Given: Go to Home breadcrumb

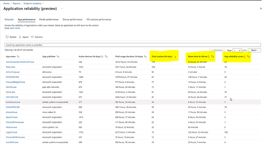Looking at the screenshot, I should point(6,3).
